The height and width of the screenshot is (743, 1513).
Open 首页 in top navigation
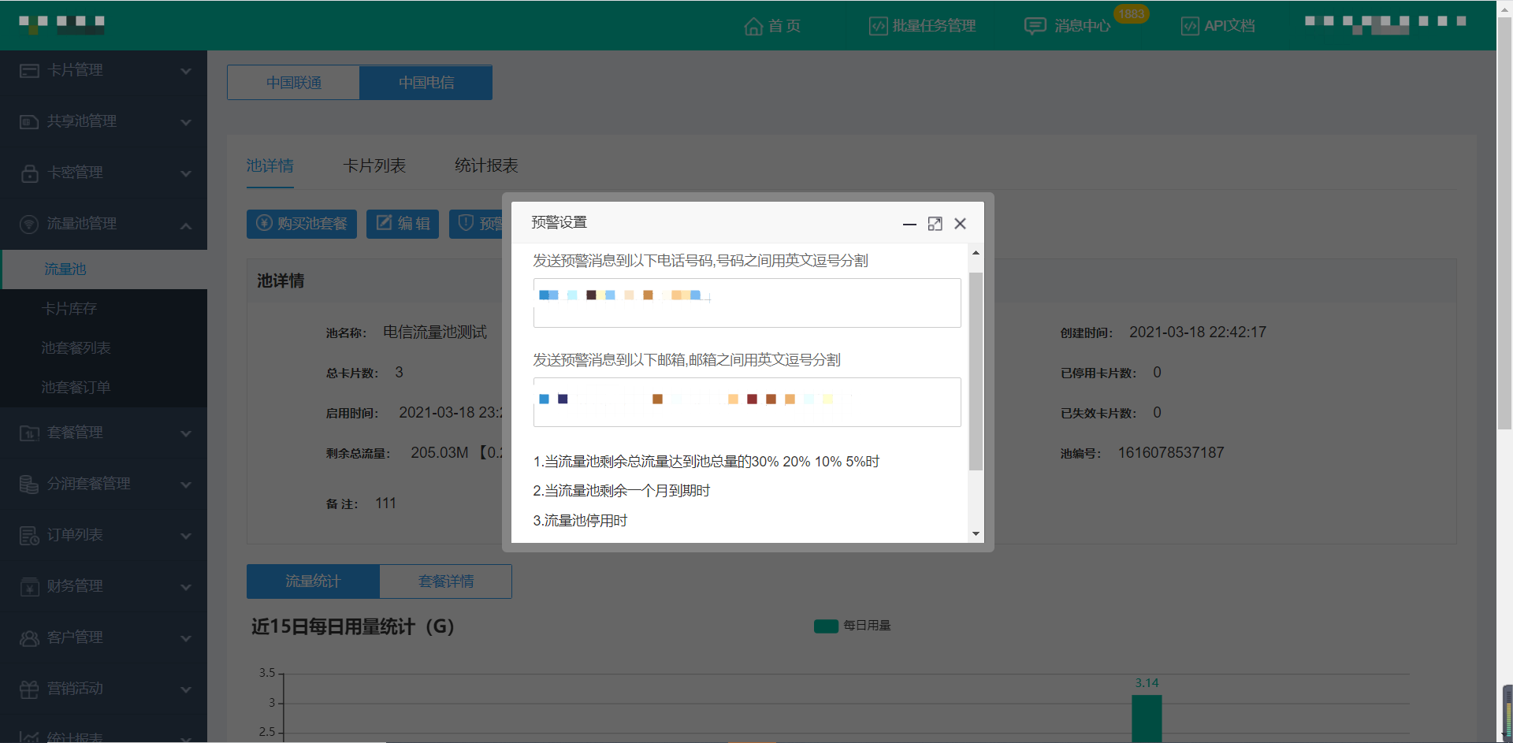(x=773, y=26)
